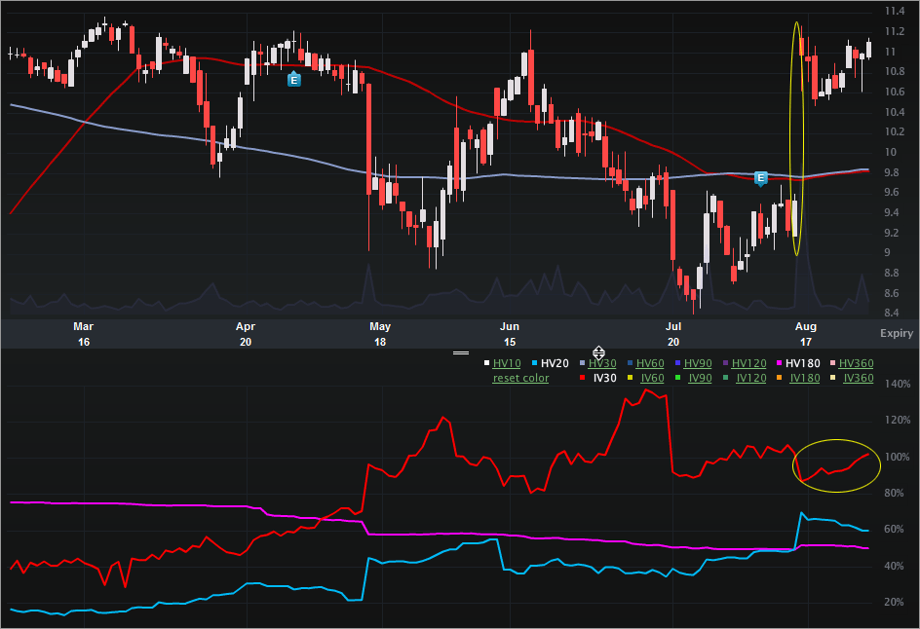Click the 20% volatility axis label

pos(894,602)
